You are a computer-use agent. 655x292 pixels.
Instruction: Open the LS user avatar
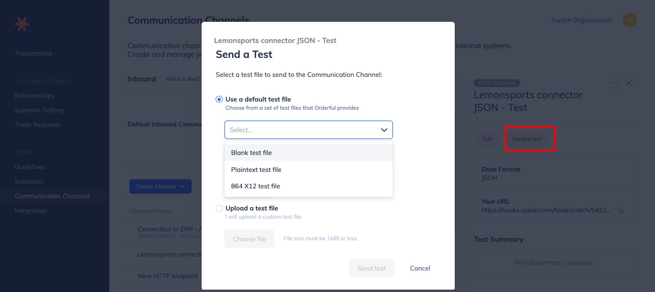(x=630, y=20)
